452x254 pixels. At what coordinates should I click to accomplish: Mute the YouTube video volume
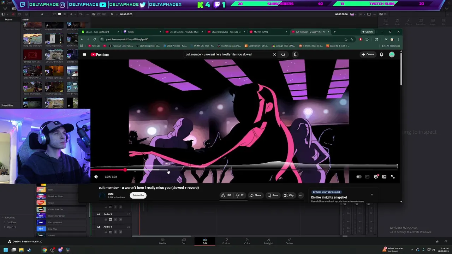click(96, 177)
